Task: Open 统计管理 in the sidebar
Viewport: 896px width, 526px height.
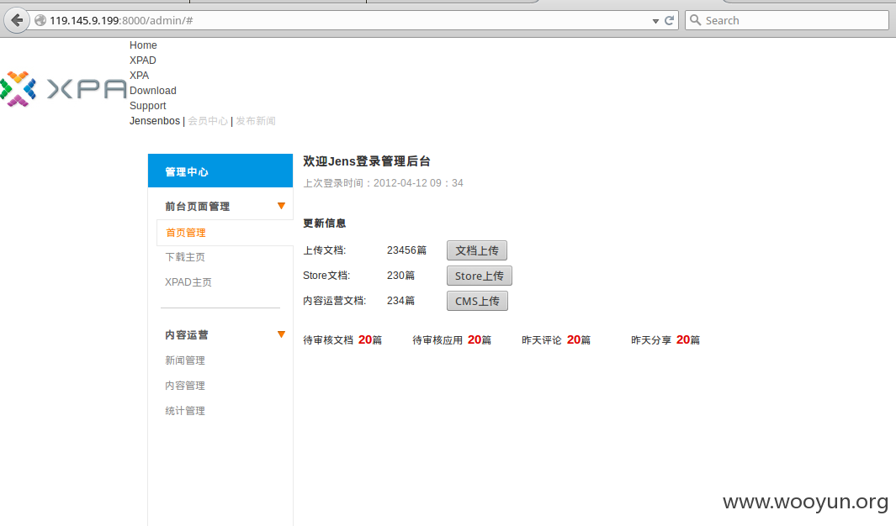Action: click(x=185, y=411)
